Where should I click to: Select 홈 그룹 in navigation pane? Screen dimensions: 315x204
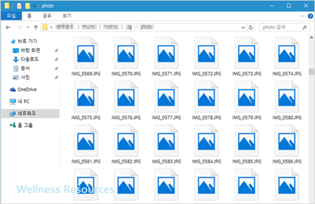click(21, 126)
